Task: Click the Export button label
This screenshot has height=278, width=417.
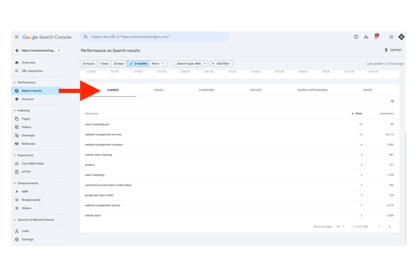Action: coord(396,50)
